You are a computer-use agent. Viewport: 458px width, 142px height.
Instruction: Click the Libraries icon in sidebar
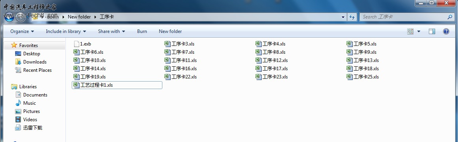pos(14,87)
